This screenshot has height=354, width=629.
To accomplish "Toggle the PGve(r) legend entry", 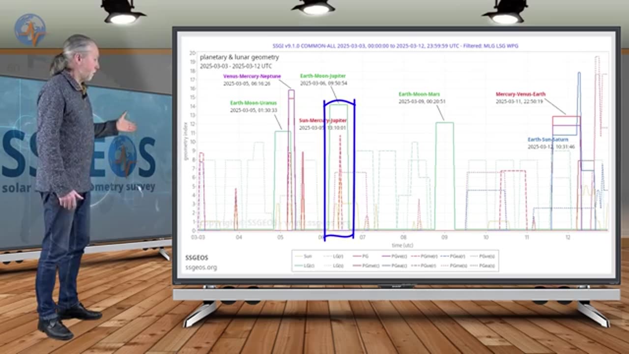I will (424, 265).
